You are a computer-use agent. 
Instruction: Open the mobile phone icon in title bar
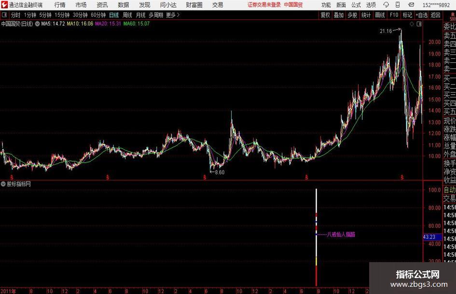pyautogui.click(x=398, y=5)
